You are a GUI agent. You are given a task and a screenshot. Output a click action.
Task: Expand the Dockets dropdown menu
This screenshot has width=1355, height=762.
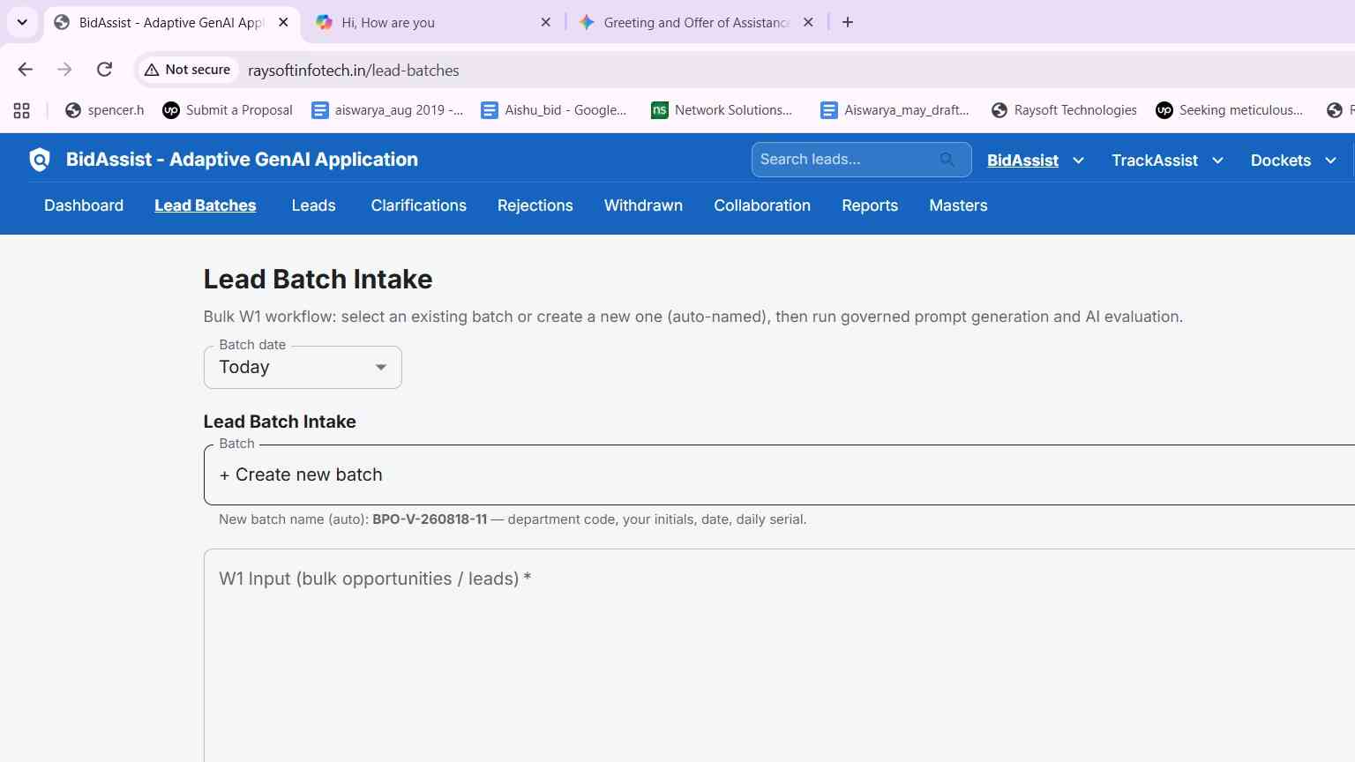pyautogui.click(x=1294, y=161)
